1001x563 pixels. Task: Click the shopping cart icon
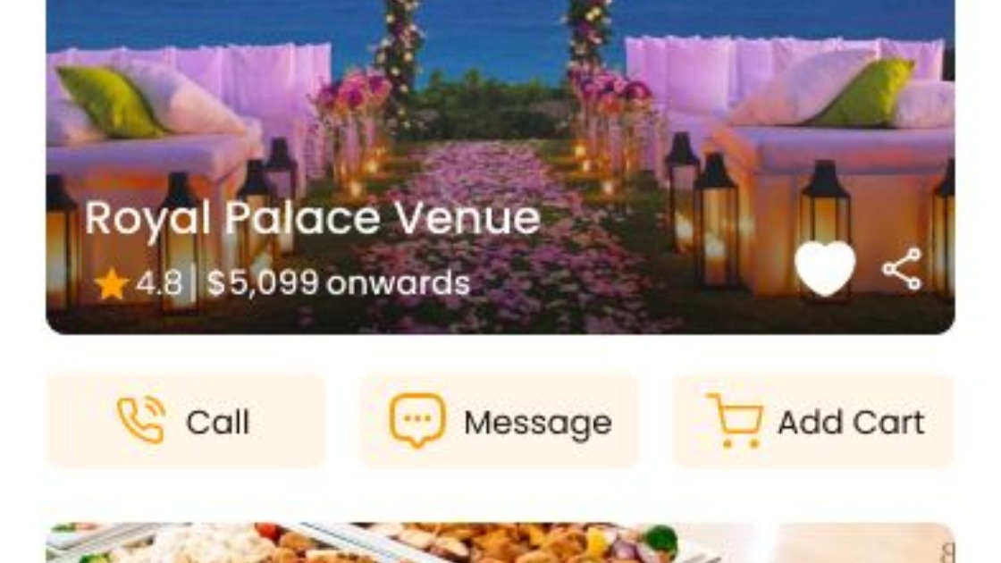click(735, 421)
